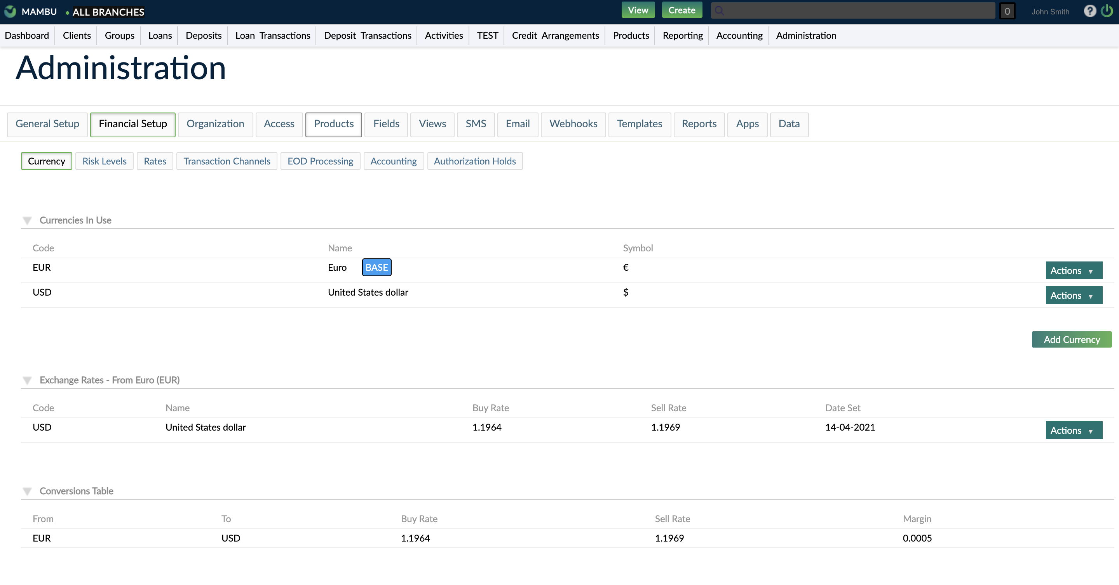Collapse the Conversions Table section
The image size is (1119, 585).
coord(27,491)
